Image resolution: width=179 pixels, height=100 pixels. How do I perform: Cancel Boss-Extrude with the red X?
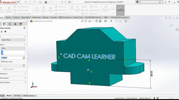2,32
